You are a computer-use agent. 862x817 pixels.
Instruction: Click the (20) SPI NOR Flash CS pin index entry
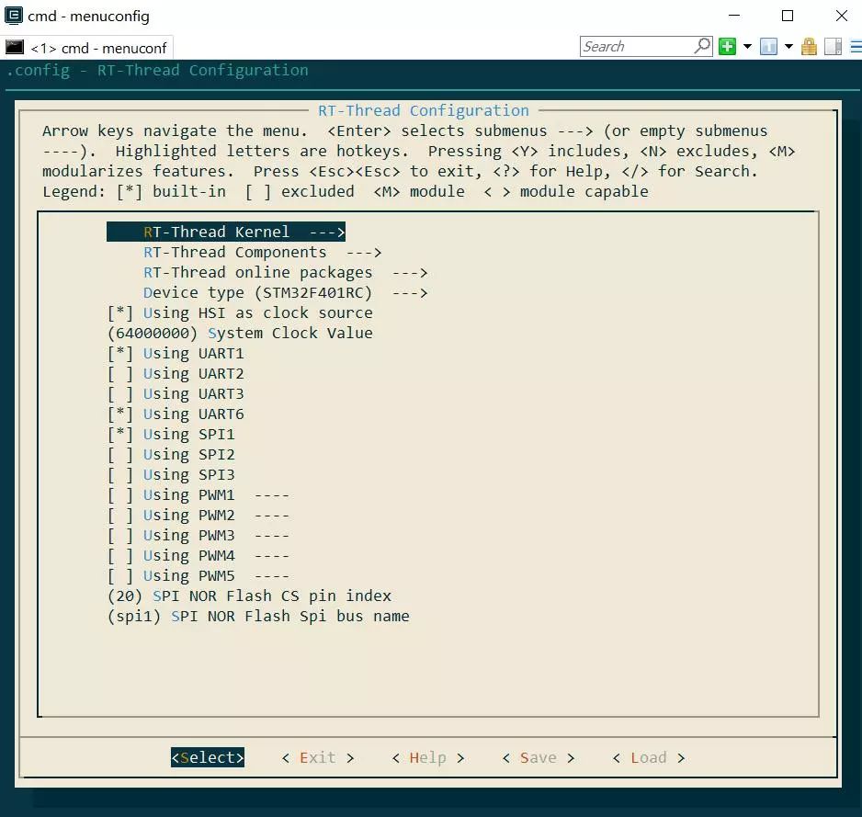tap(250, 596)
